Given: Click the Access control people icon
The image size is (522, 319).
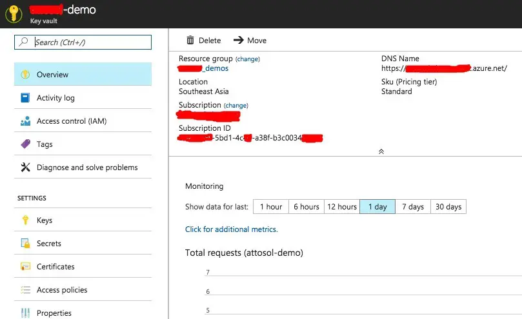Looking at the screenshot, I should click(x=25, y=121).
